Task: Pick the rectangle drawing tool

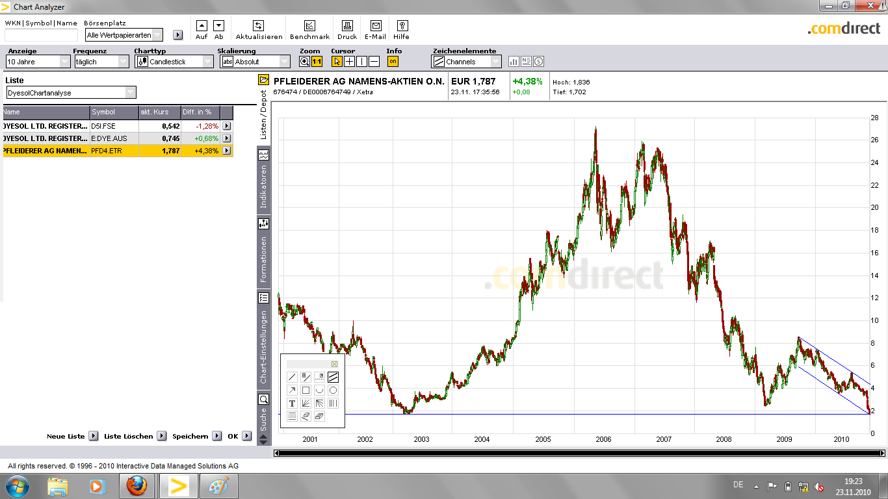Action: [306, 390]
